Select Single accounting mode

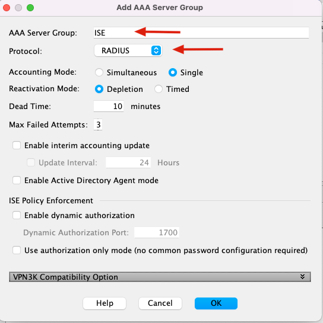coord(173,72)
